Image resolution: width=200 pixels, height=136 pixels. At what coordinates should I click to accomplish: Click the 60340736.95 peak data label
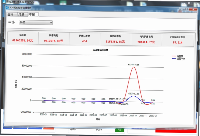coord(134,65)
